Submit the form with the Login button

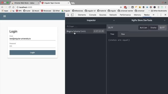(33, 52)
